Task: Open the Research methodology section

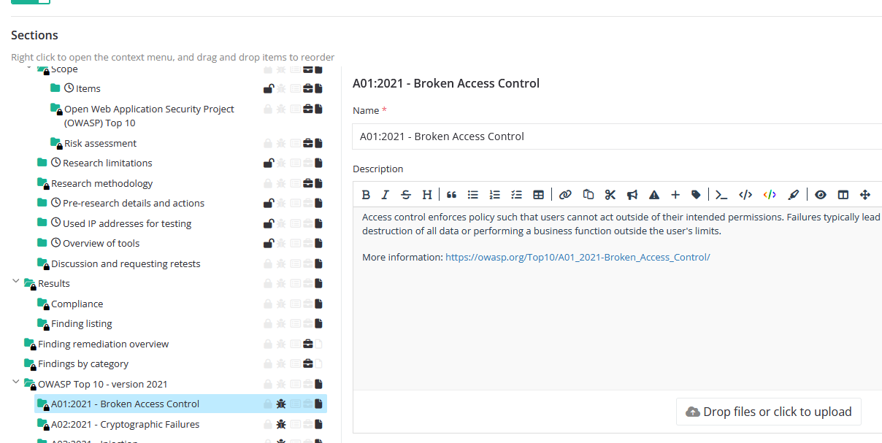Action: [101, 184]
